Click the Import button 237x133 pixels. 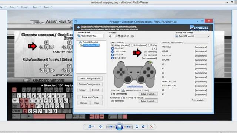(84, 90)
